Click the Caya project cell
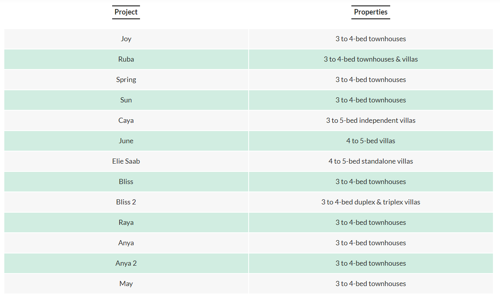 (126, 120)
